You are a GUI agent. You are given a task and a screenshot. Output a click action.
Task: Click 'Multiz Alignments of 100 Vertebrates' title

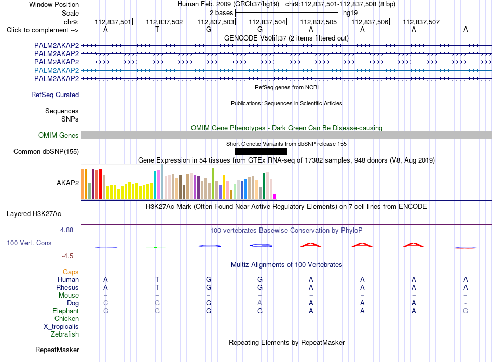pos(286,265)
